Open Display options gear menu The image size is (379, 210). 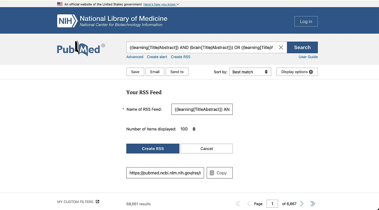pos(297,72)
